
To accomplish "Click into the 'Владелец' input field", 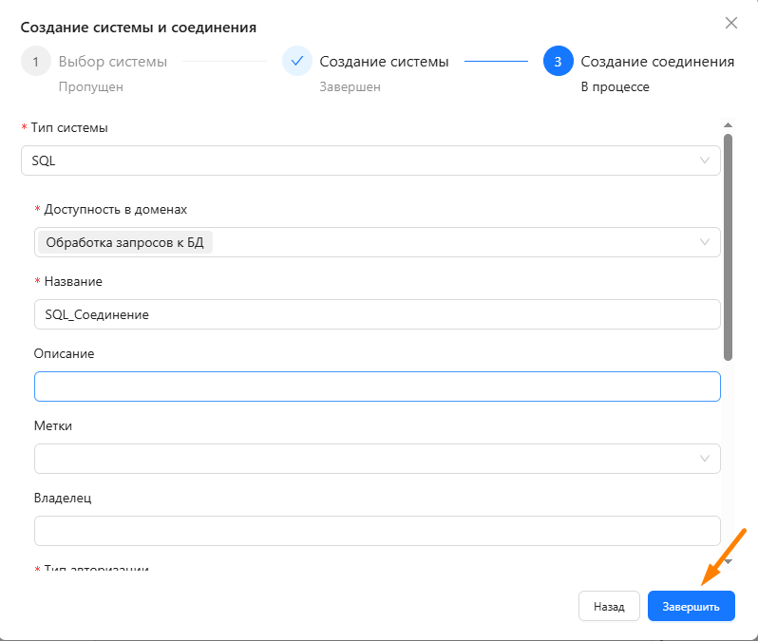I will [x=377, y=531].
